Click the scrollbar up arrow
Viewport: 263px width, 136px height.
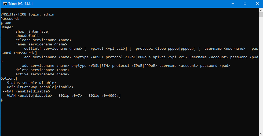261,10
